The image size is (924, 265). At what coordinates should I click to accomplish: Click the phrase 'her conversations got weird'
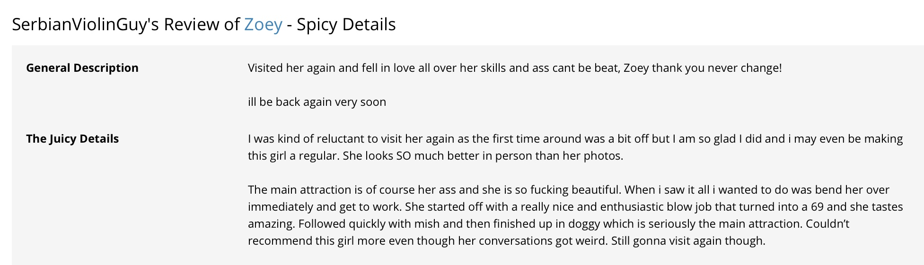[x=532, y=241]
